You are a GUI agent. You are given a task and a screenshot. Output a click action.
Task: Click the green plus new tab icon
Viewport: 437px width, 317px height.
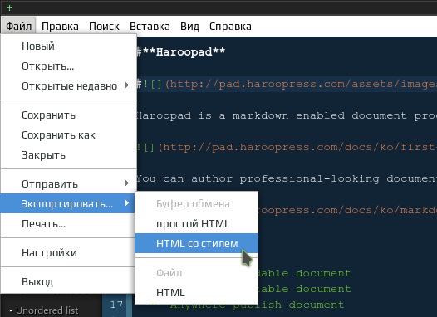9,7
